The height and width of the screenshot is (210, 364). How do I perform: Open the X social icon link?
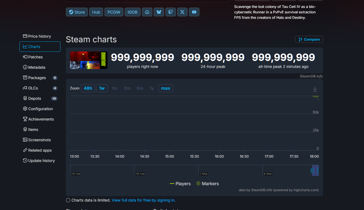pos(182,12)
